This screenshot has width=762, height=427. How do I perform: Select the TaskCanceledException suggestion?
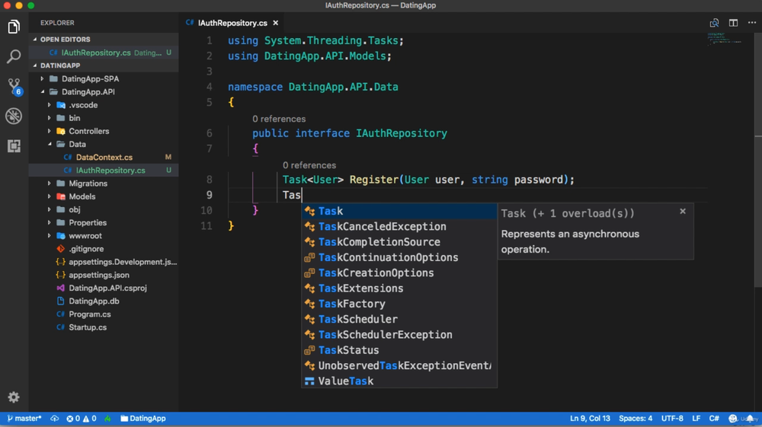(x=399, y=227)
